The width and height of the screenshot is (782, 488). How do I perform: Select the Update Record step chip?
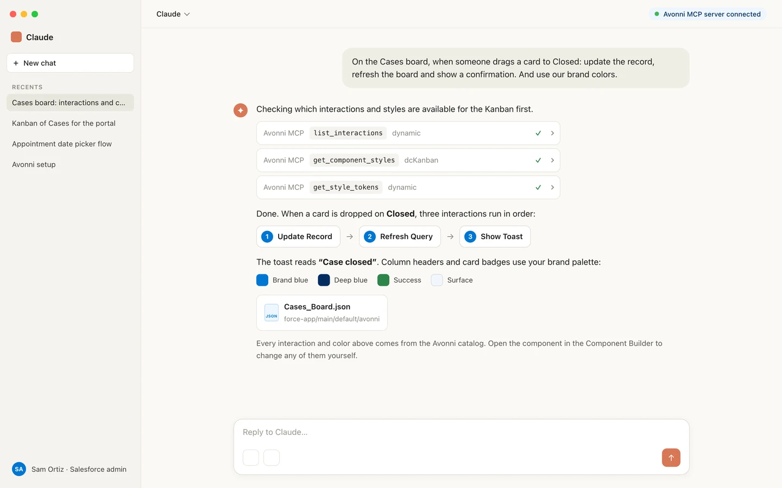[x=298, y=236]
